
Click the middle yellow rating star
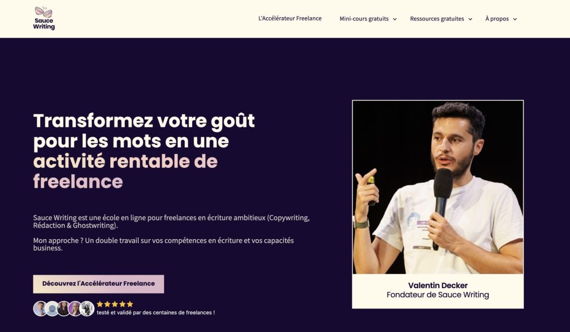coord(115,304)
